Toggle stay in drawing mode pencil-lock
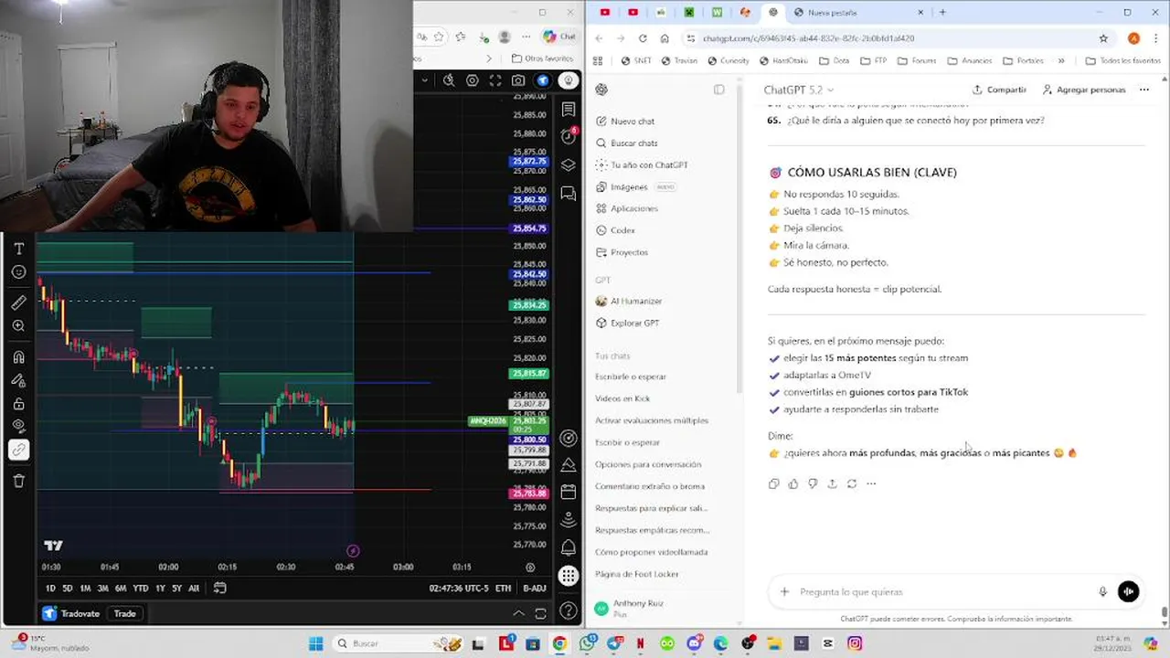This screenshot has width=1170, height=658. 18,380
